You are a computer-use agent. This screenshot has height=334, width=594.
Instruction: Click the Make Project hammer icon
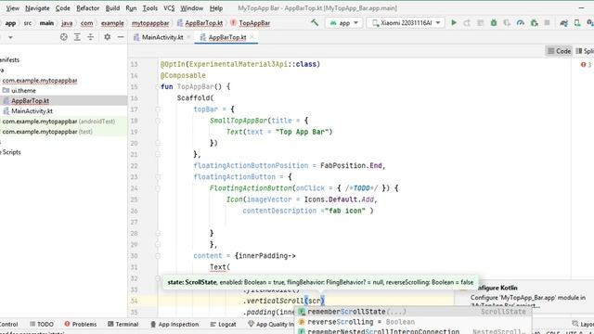[315, 22]
